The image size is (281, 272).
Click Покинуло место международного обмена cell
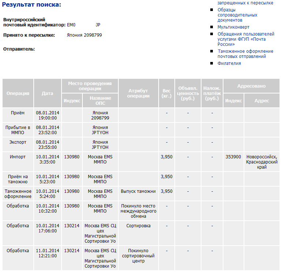[138, 211]
